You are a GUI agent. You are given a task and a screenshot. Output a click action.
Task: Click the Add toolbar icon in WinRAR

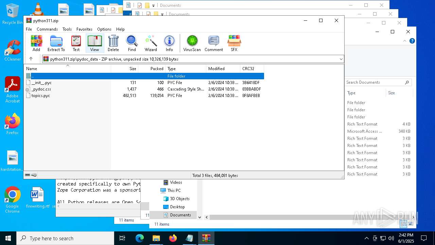tap(36, 43)
